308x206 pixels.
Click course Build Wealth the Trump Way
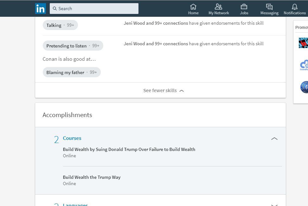[92, 177]
